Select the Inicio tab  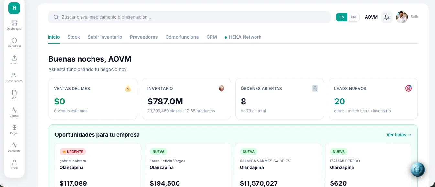tap(54, 37)
